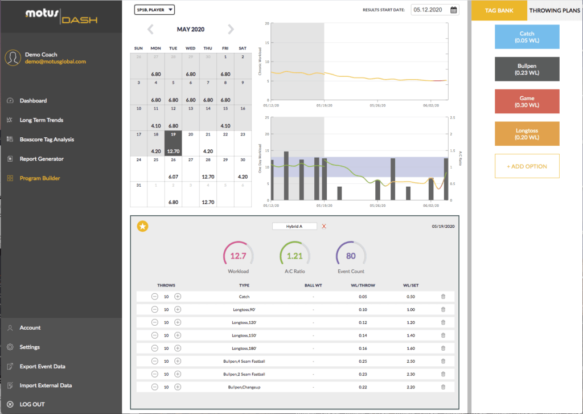Decrease throws for Longtoss,90' row

point(155,309)
